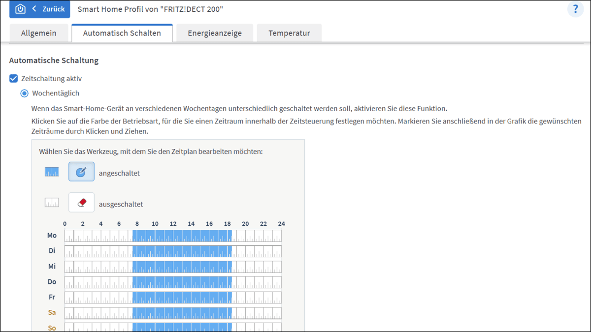Image resolution: width=591 pixels, height=332 pixels.
Task: Go back using the Zurück button
Action: coord(39,9)
